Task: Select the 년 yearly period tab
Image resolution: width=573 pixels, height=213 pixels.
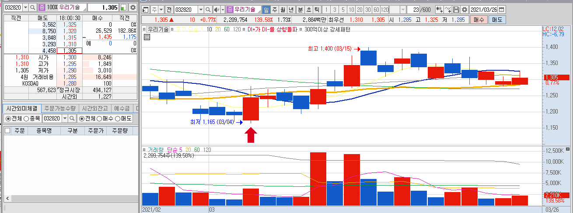Action: pos(291,10)
